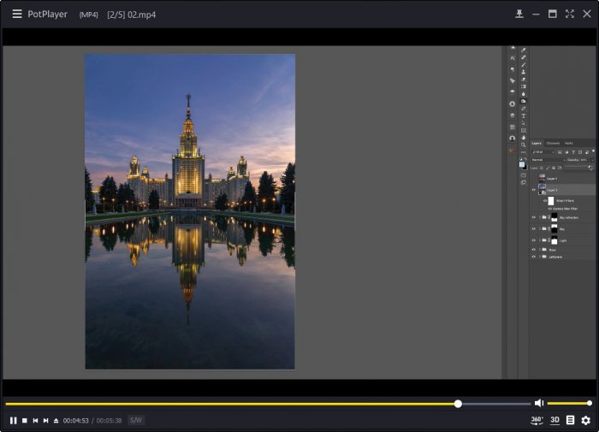Toggle visibility of the selected layer
The width and height of the screenshot is (599, 432).
click(534, 190)
